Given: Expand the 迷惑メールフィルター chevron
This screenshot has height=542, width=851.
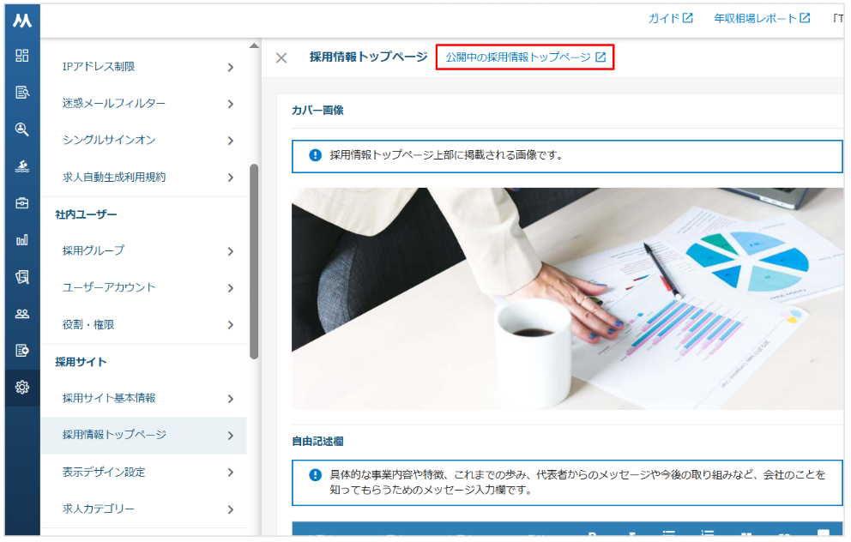Looking at the screenshot, I should tap(231, 104).
